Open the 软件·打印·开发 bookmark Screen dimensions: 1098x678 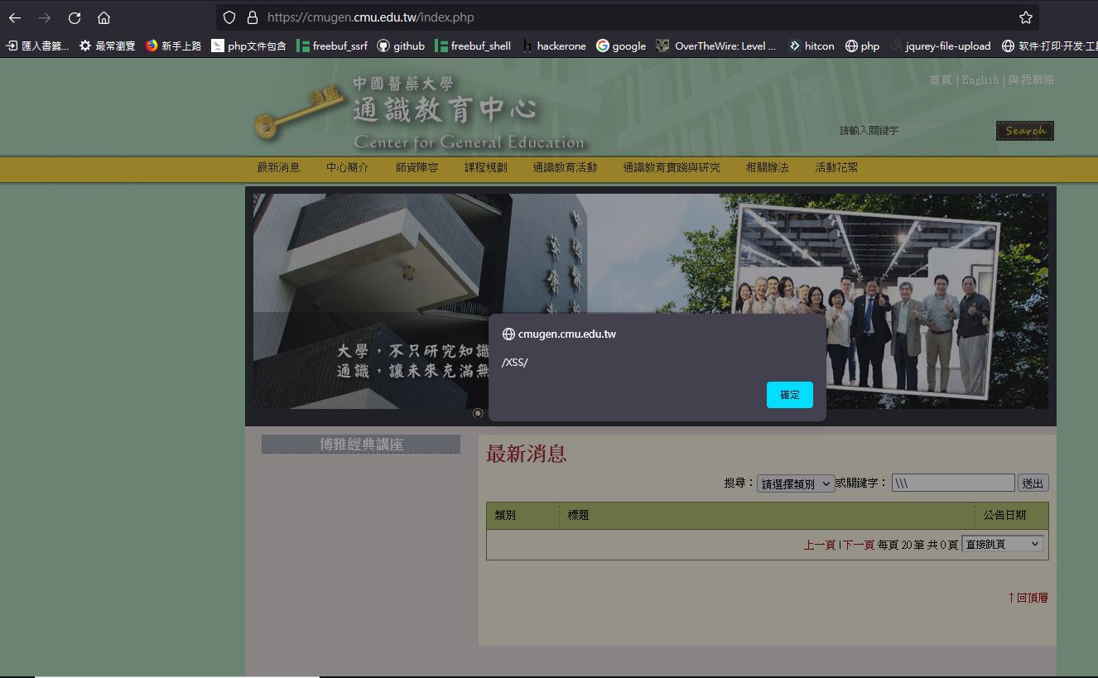pos(1049,46)
